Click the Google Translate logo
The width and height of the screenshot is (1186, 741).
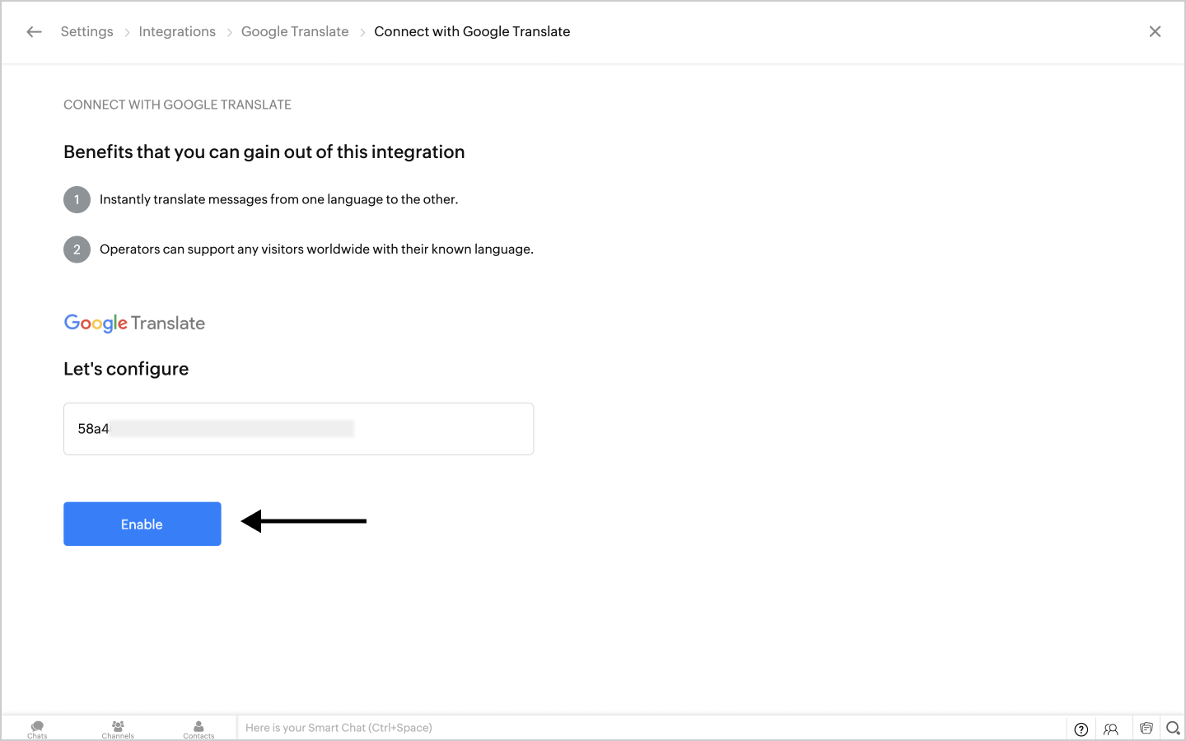[134, 323]
